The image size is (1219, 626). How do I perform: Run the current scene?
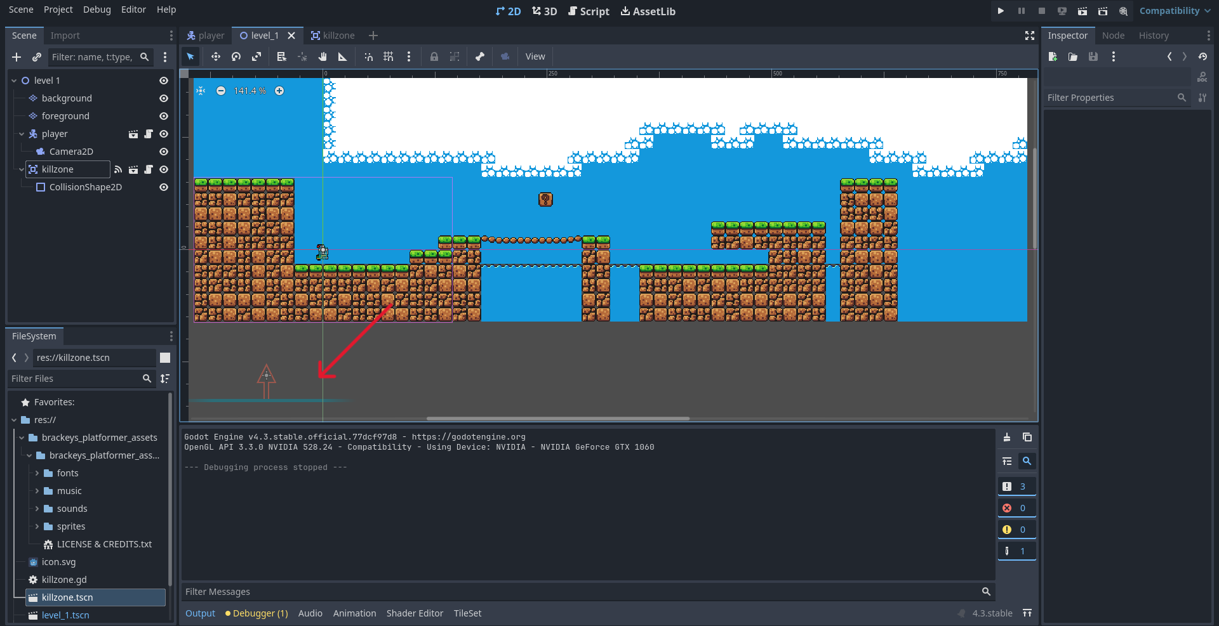1082,11
